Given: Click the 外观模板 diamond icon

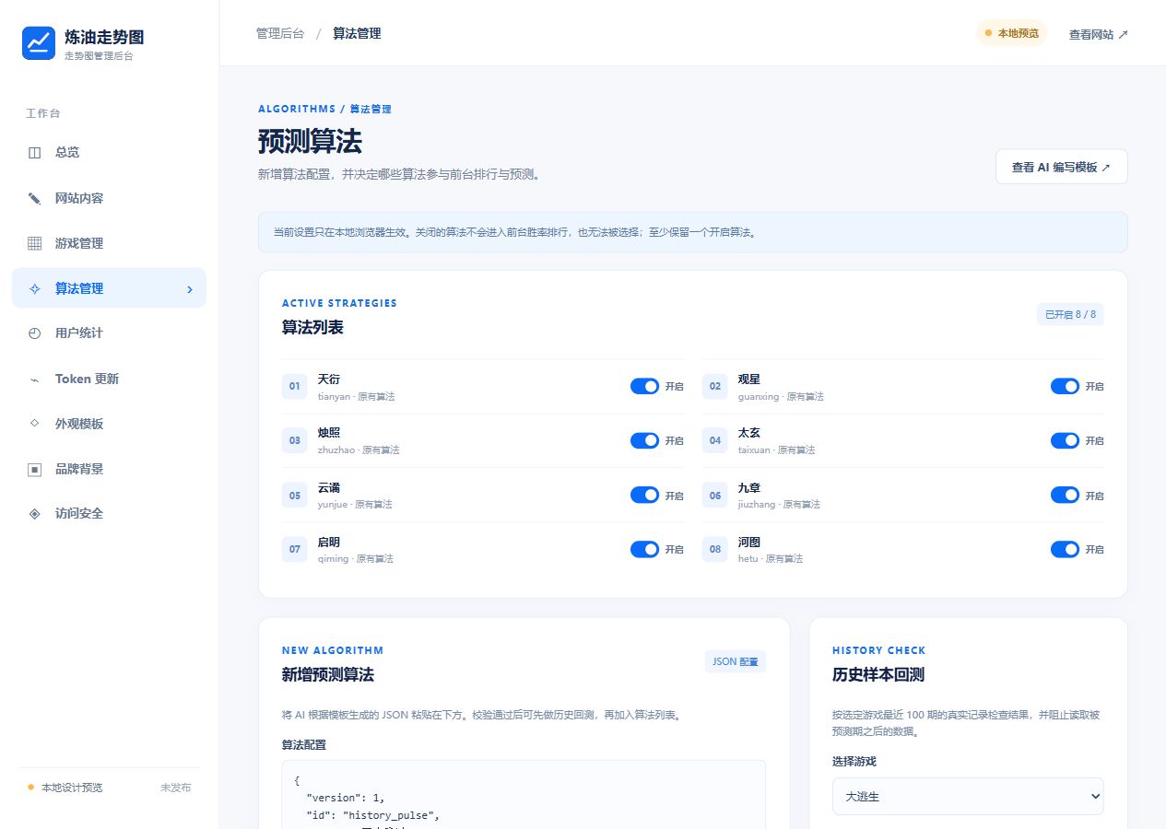Looking at the screenshot, I should pyautogui.click(x=35, y=424).
